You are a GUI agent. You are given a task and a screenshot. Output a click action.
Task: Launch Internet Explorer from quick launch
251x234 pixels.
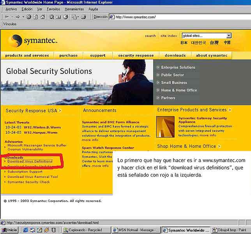(x=25, y=230)
